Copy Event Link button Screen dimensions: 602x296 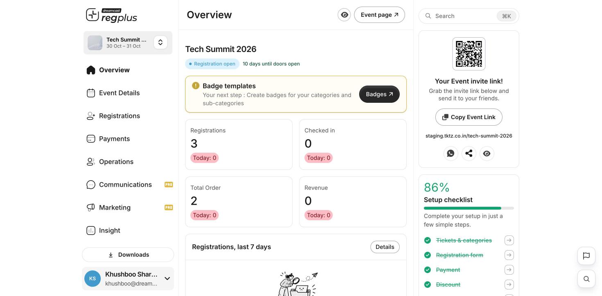click(x=469, y=117)
